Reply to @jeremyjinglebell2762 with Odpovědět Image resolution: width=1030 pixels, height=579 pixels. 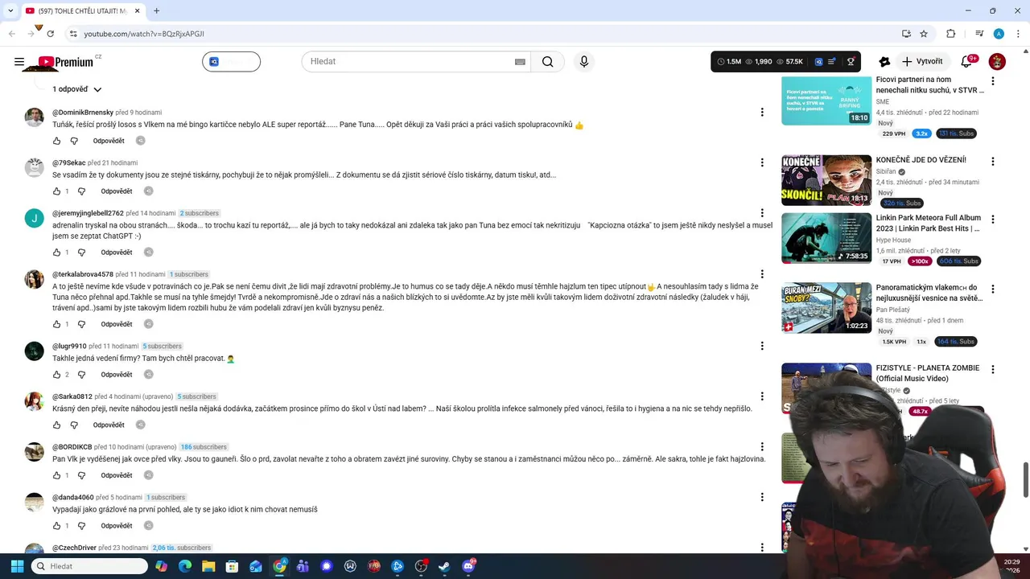coord(117,253)
